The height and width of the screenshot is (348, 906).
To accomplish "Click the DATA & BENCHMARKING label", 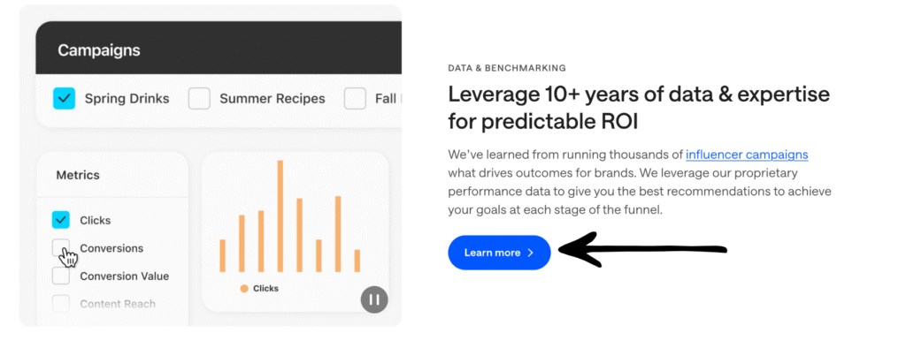I will pos(507,68).
